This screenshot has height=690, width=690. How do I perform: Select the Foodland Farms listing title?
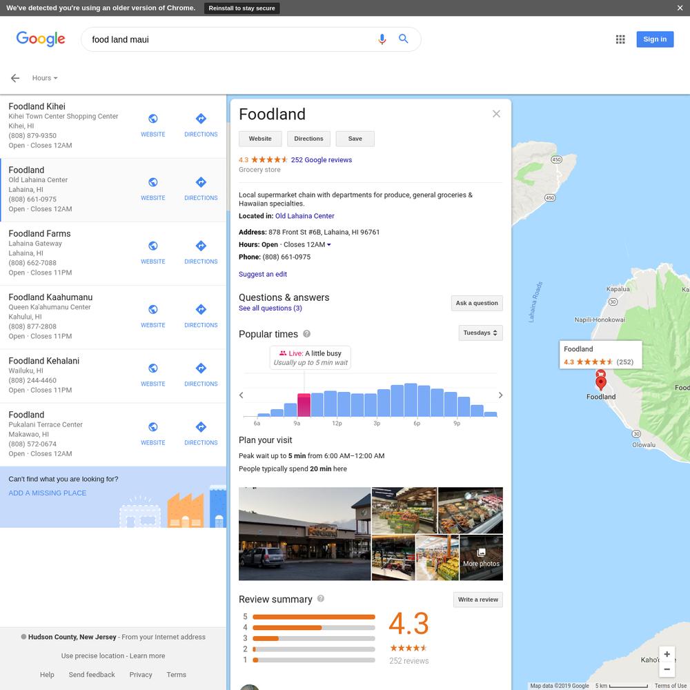(x=39, y=234)
